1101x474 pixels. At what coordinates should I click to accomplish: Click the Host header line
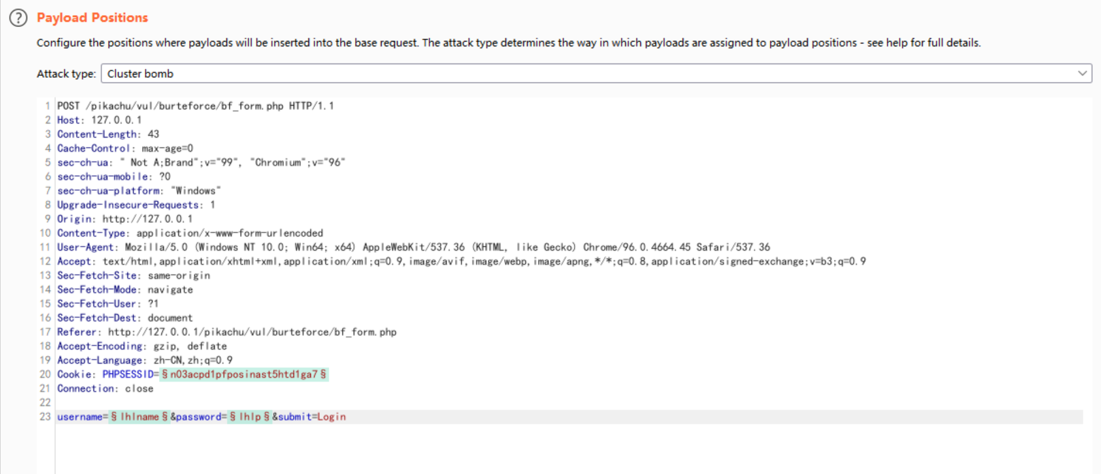[99, 120]
